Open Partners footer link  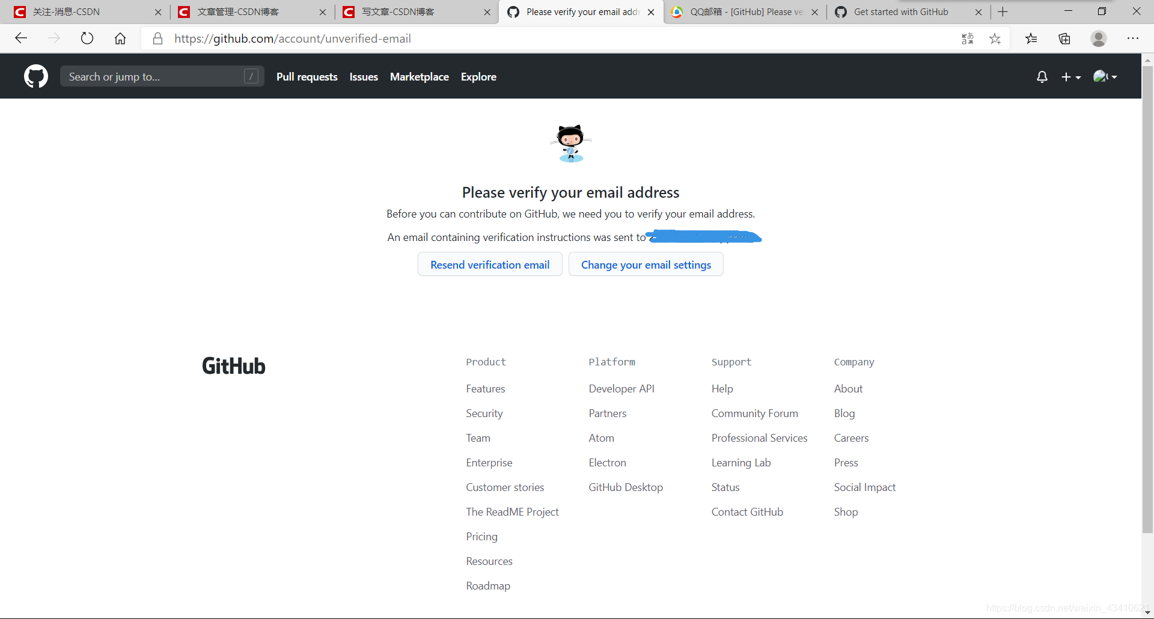click(608, 413)
